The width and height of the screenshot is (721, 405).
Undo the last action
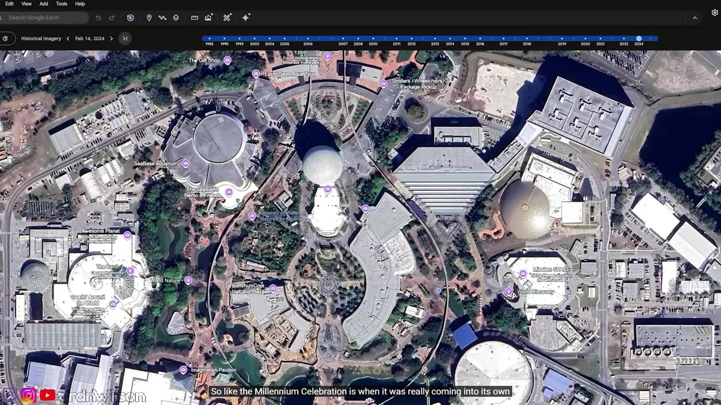(x=98, y=18)
